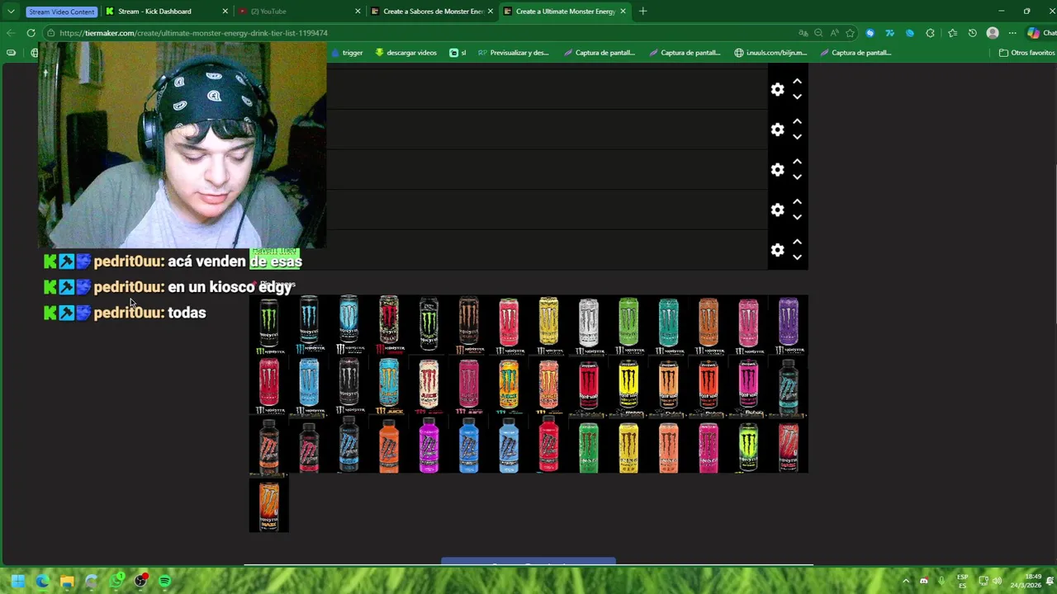Select the cream-colored Monster Juice can
Viewport: 1057px width, 594px height.
tap(429, 385)
